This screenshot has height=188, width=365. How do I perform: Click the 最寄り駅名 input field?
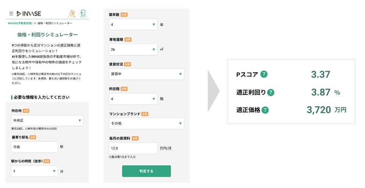(x=34, y=147)
